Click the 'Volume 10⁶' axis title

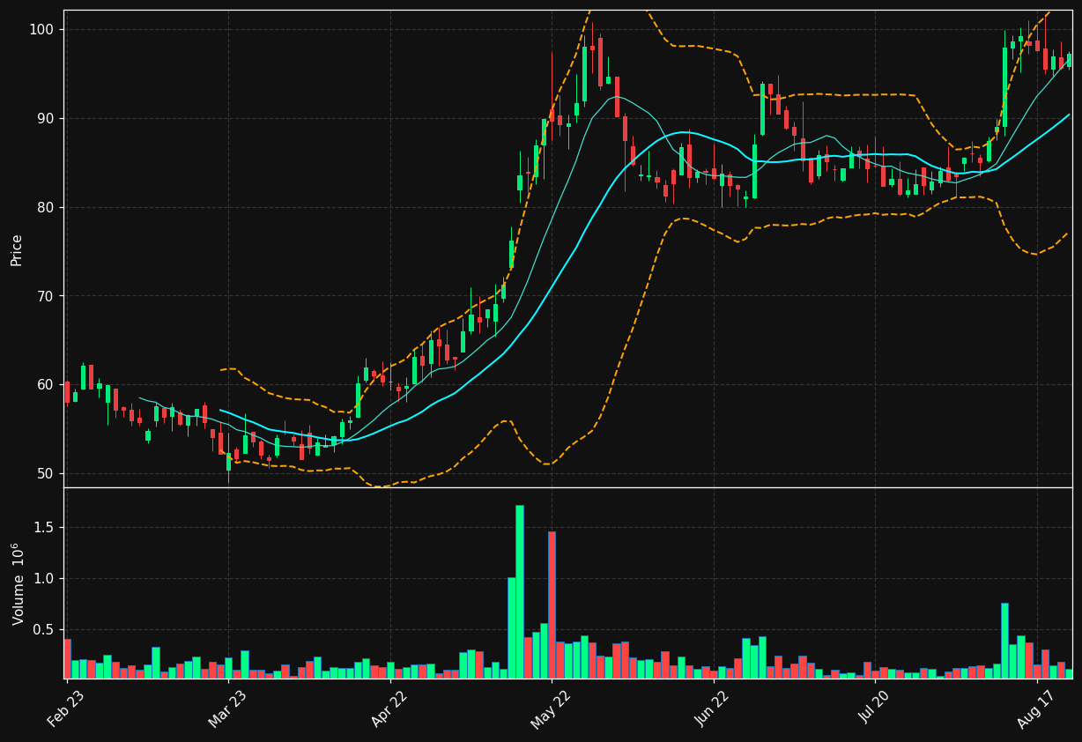pos(18,583)
